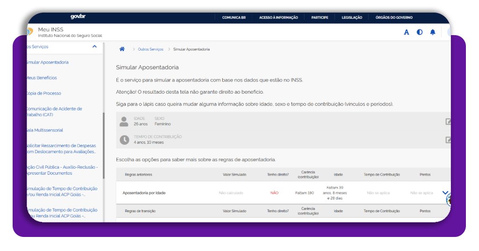Click the sidebar vertical scrollbar

point(104,146)
